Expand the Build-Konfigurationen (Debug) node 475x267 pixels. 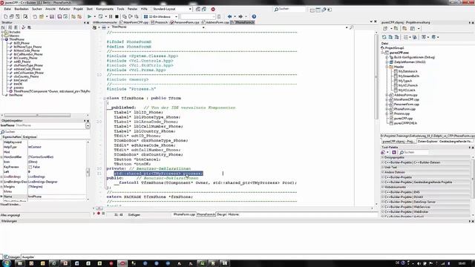pyautogui.click(x=387, y=57)
